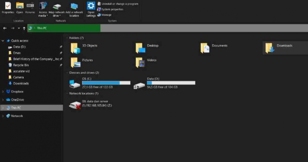Click Add a network location
The width and height of the screenshot is (308, 162).
click(x=74, y=10)
